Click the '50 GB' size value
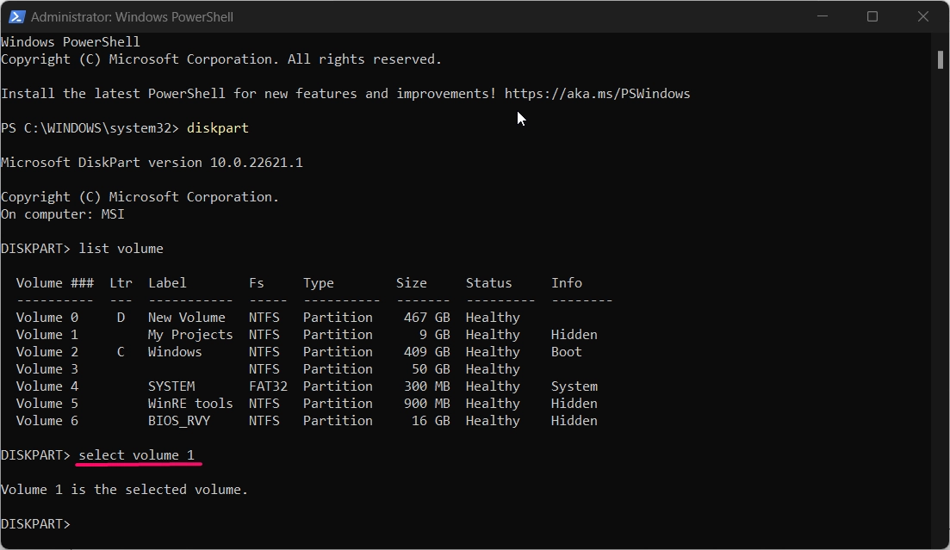The image size is (950, 550). [x=431, y=369]
